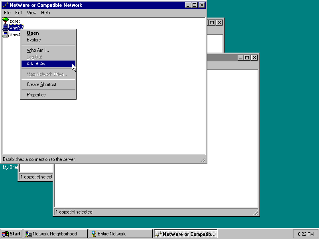Switch to Network Neighborhood taskbar button

point(56,234)
